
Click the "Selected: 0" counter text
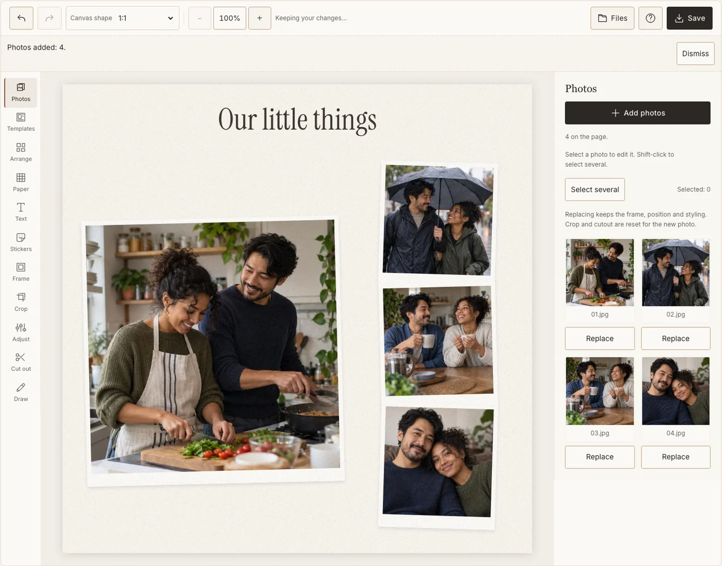pyautogui.click(x=694, y=190)
